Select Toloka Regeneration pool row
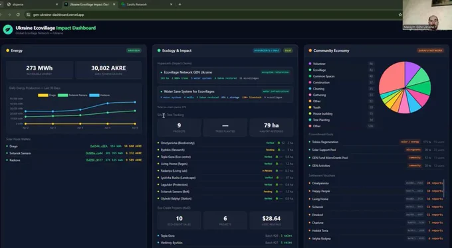Image resolution: width=452 pixels, height=248 pixels. pos(376,142)
